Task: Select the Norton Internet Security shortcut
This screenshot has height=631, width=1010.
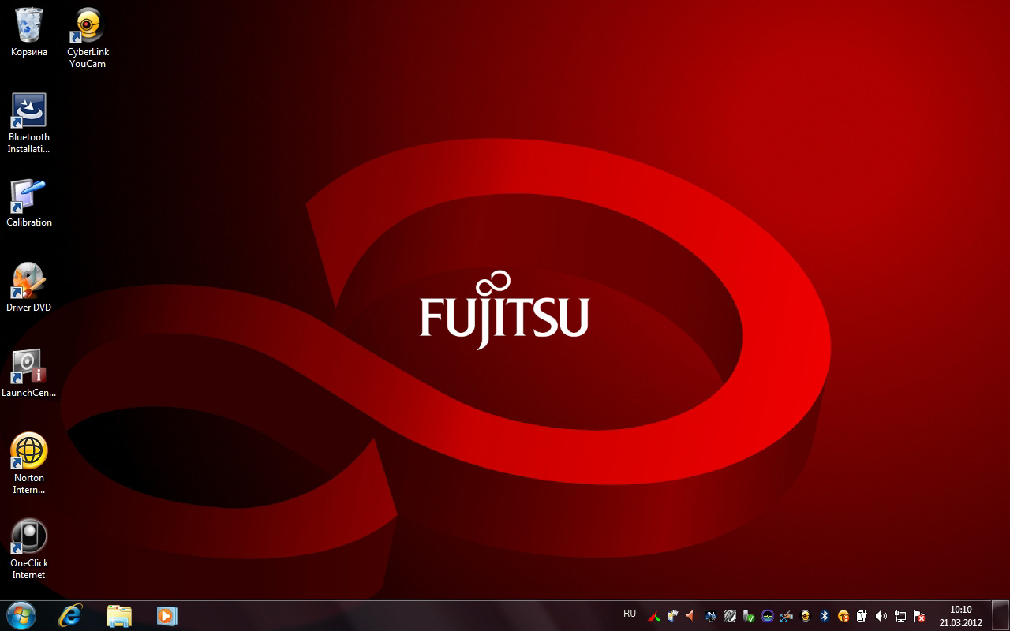Action: pos(29,452)
